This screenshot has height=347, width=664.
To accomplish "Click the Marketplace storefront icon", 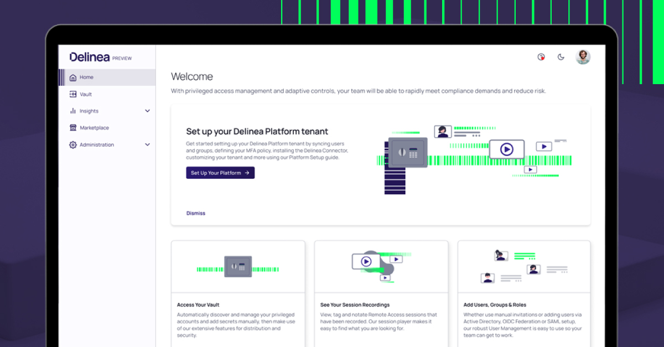I will [73, 128].
